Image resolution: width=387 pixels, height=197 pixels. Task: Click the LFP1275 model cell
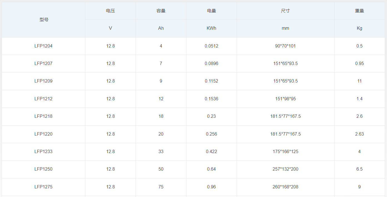pos(43,187)
